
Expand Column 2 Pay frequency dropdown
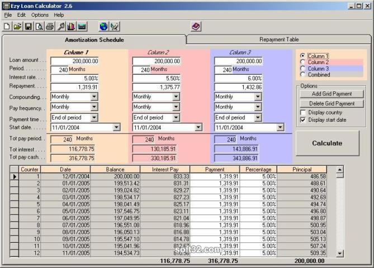pos(176,107)
